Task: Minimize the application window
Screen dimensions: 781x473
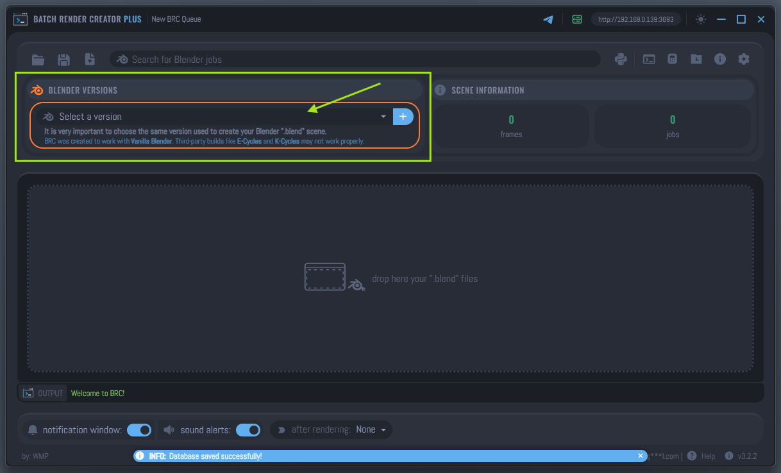Action: pyautogui.click(x=721, y=19)
